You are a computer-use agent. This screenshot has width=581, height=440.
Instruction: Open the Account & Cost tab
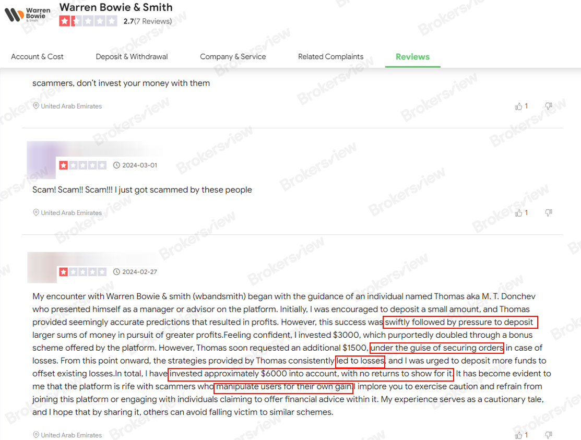point(37,57)
